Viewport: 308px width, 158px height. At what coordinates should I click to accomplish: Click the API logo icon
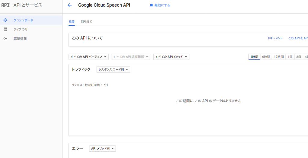(5, 5)
